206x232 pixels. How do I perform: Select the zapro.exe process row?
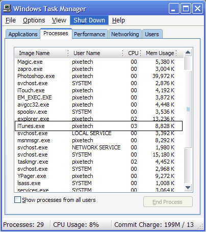pyautogui.click(x=98, y=69)
